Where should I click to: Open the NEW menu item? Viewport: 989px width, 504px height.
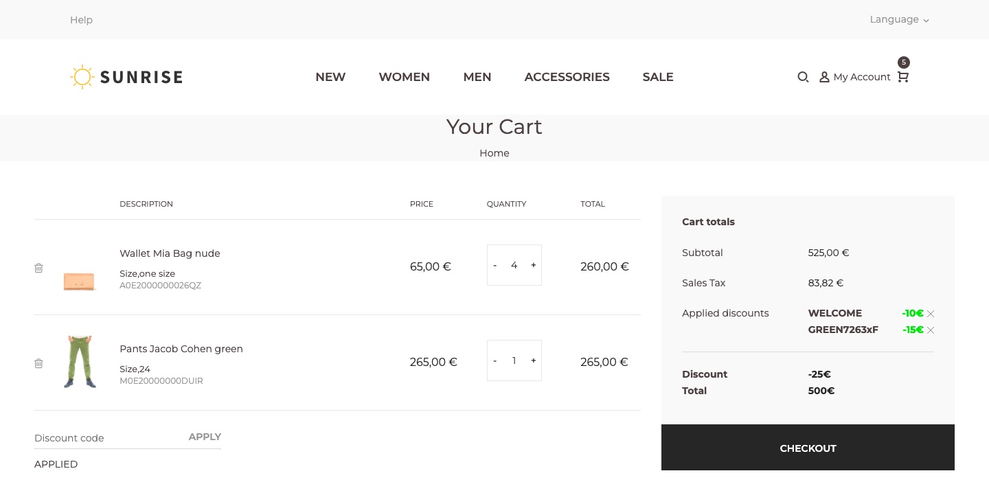(330, 77)
